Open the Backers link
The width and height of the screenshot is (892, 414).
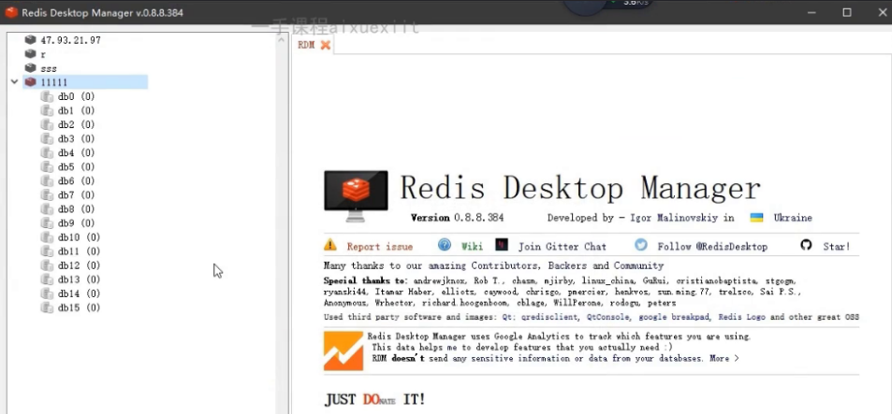pos(568,265)
